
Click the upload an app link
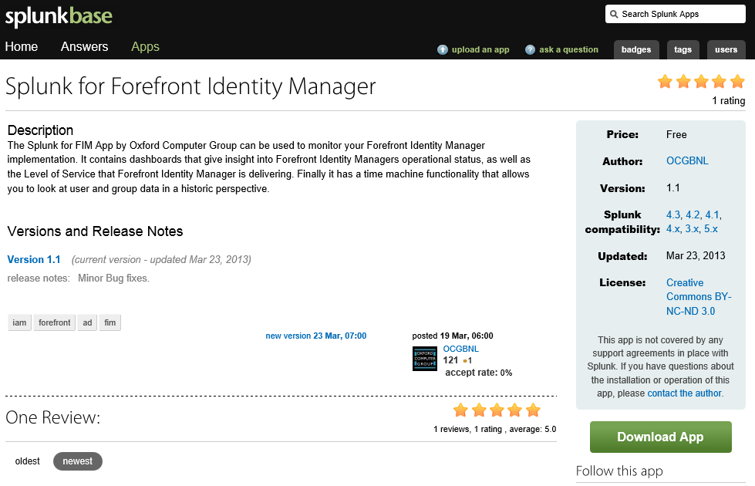[x=480, y=49]
